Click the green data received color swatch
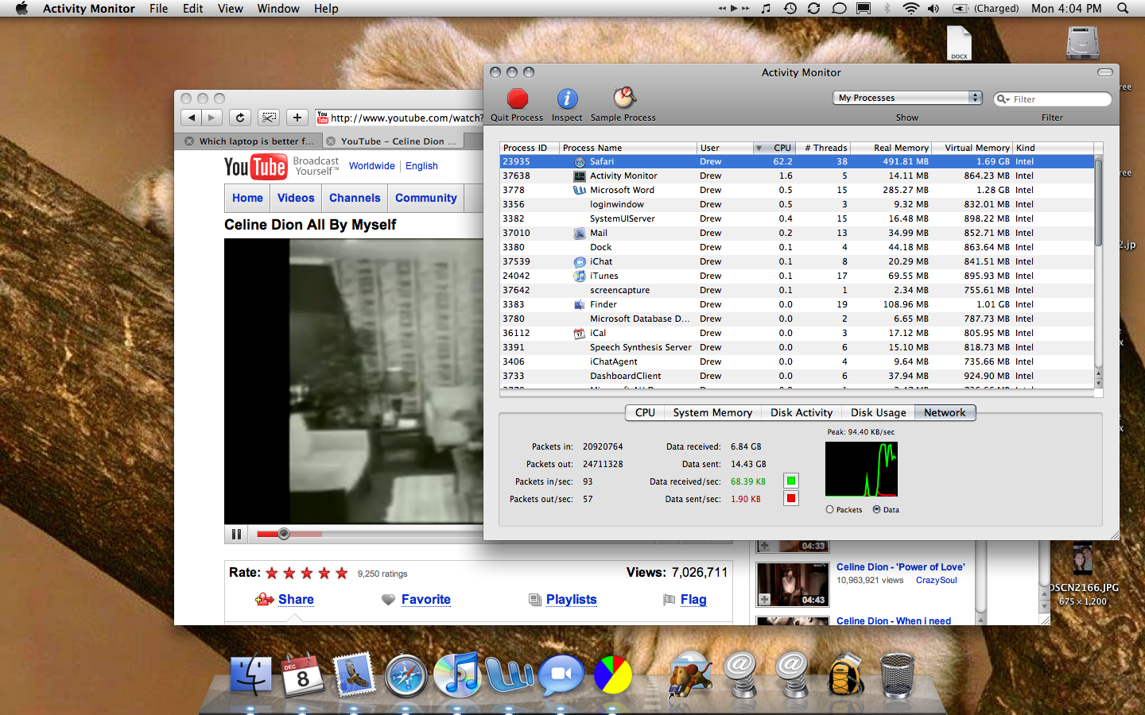The image size is (1145, 715). click(x=791, y=481)
